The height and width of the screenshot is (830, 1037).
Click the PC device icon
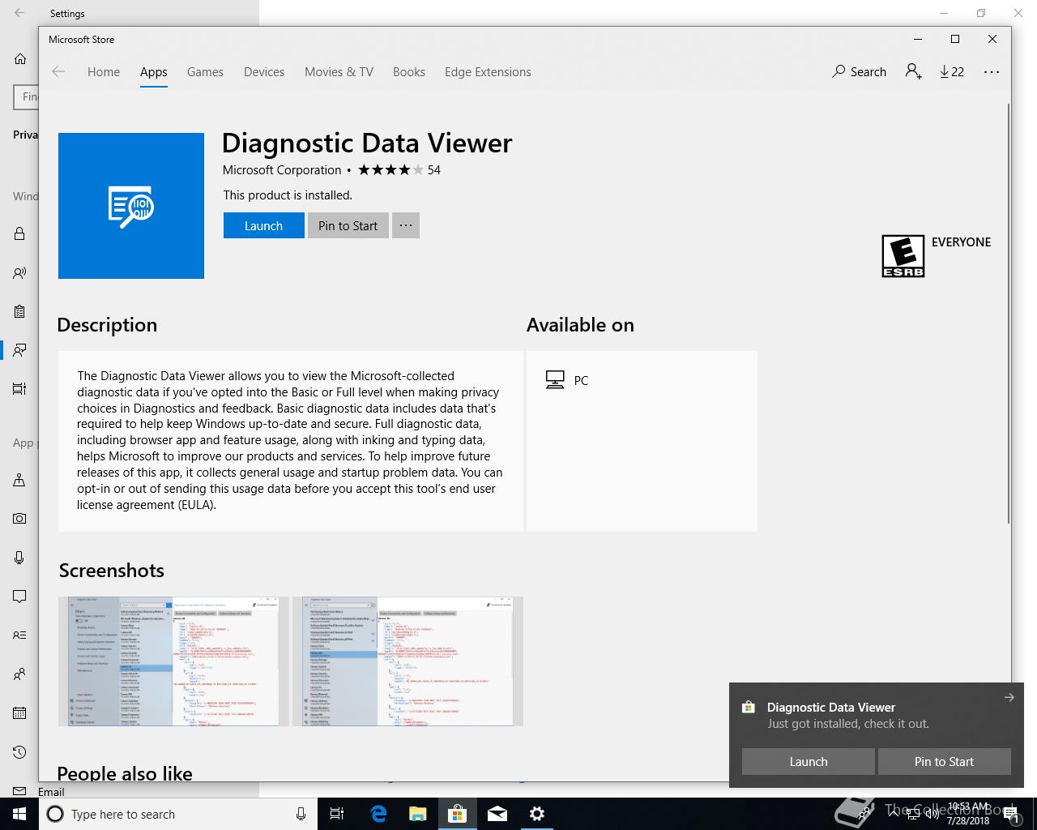tap(555, 380)
